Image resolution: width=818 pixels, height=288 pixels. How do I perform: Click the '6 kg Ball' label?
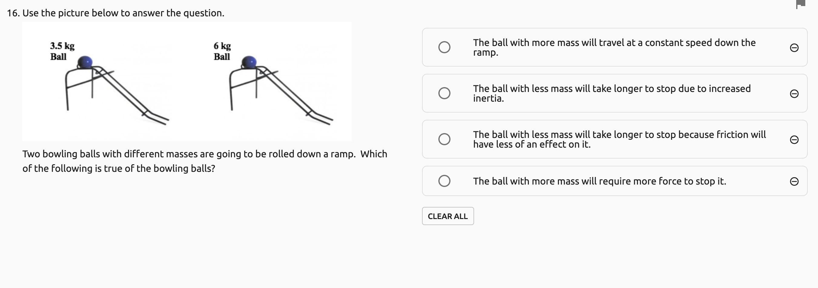tap(222, 51)
